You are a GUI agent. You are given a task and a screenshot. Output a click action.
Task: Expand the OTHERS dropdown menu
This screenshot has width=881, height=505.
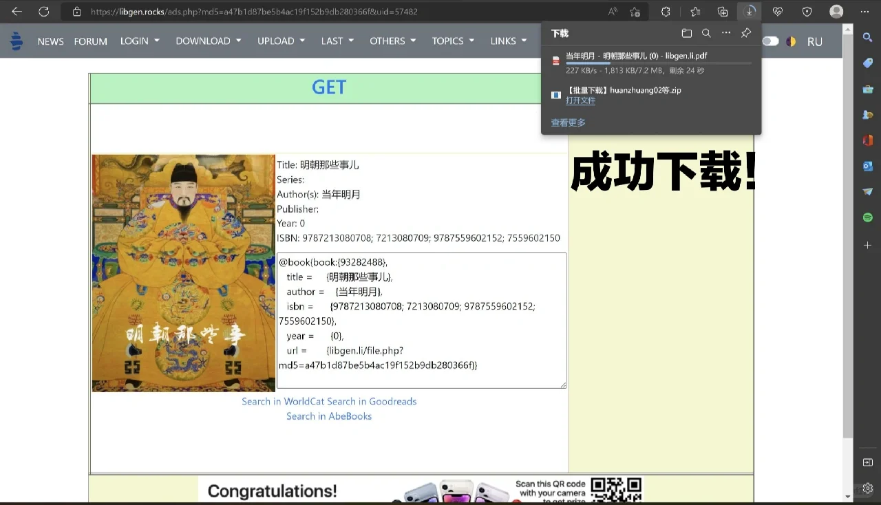point(393,41)
